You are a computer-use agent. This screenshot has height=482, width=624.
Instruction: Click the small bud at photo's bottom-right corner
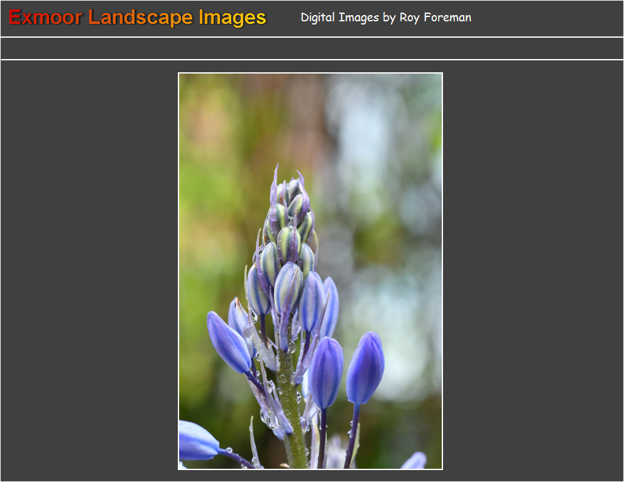point(415,461)
